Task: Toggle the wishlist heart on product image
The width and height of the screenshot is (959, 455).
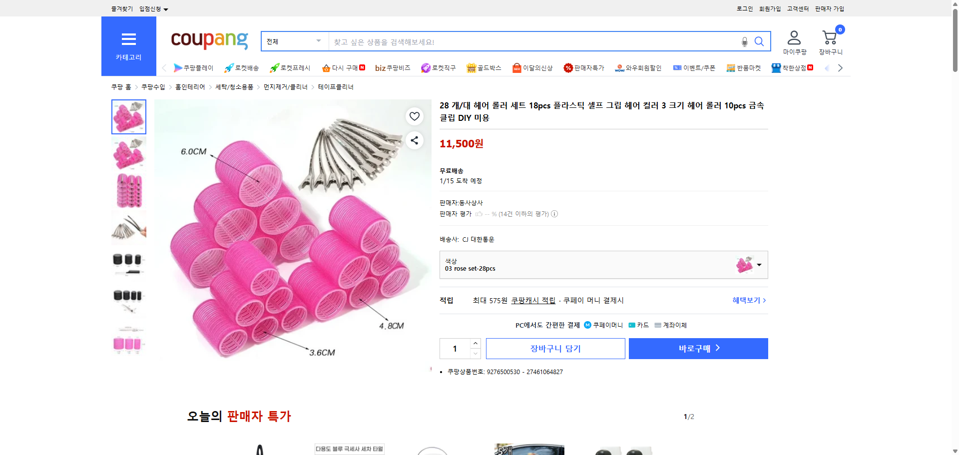Action: tap(414, 116)
